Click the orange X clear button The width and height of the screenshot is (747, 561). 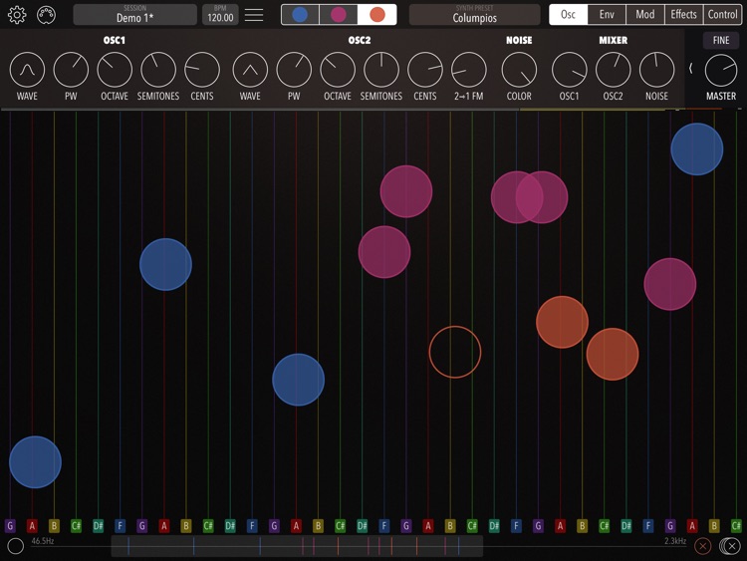(703, 546)
